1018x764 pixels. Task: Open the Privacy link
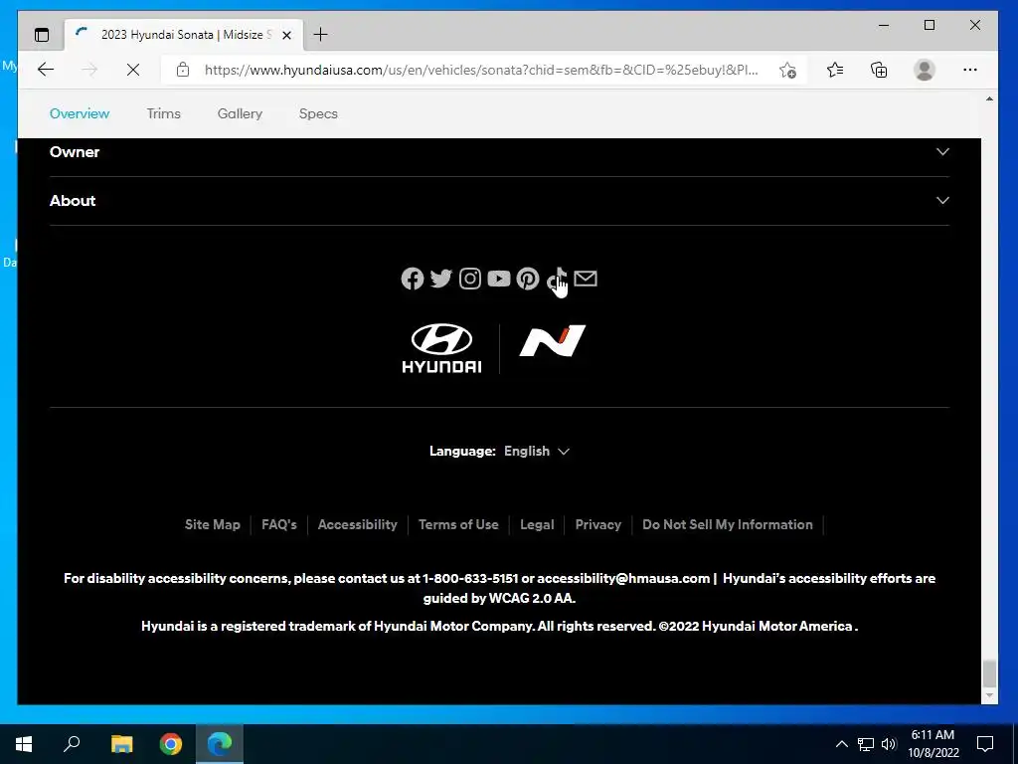tap(597, 524)
